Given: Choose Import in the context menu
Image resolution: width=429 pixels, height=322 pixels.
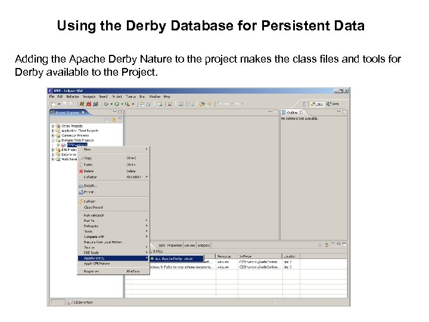Looking at the screenshot, I should pyautogui.click(x=114, y=185).
